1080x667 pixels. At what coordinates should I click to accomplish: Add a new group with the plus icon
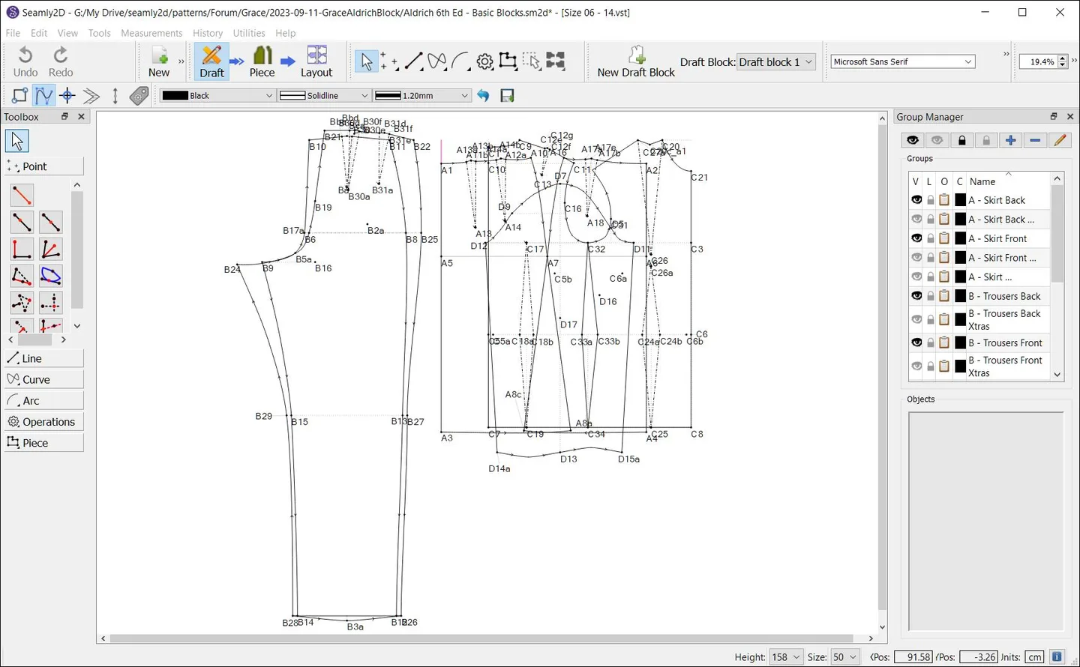pyautogui.click(x=1011, y=140)
